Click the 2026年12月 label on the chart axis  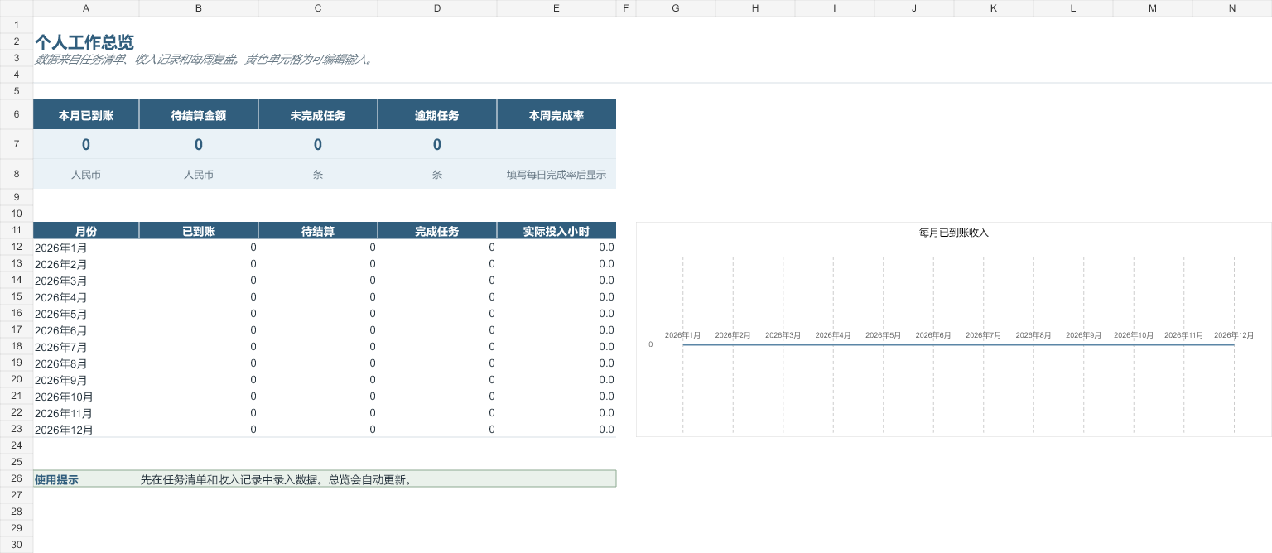pyautogui.click(x=1234, y=335)
